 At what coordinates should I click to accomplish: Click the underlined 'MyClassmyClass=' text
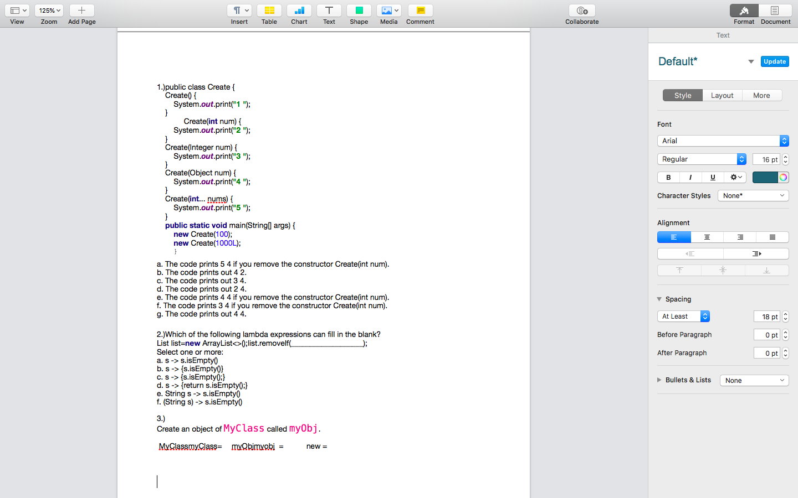pyautogui.click(x=190, y=447)
